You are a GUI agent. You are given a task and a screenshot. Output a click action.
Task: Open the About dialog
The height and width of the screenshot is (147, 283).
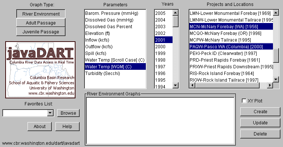39,127
